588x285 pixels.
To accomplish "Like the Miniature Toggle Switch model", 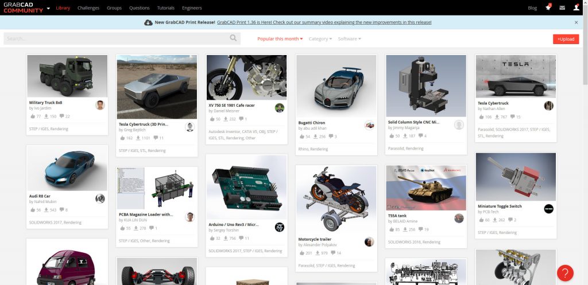I will tap(481, 220).
